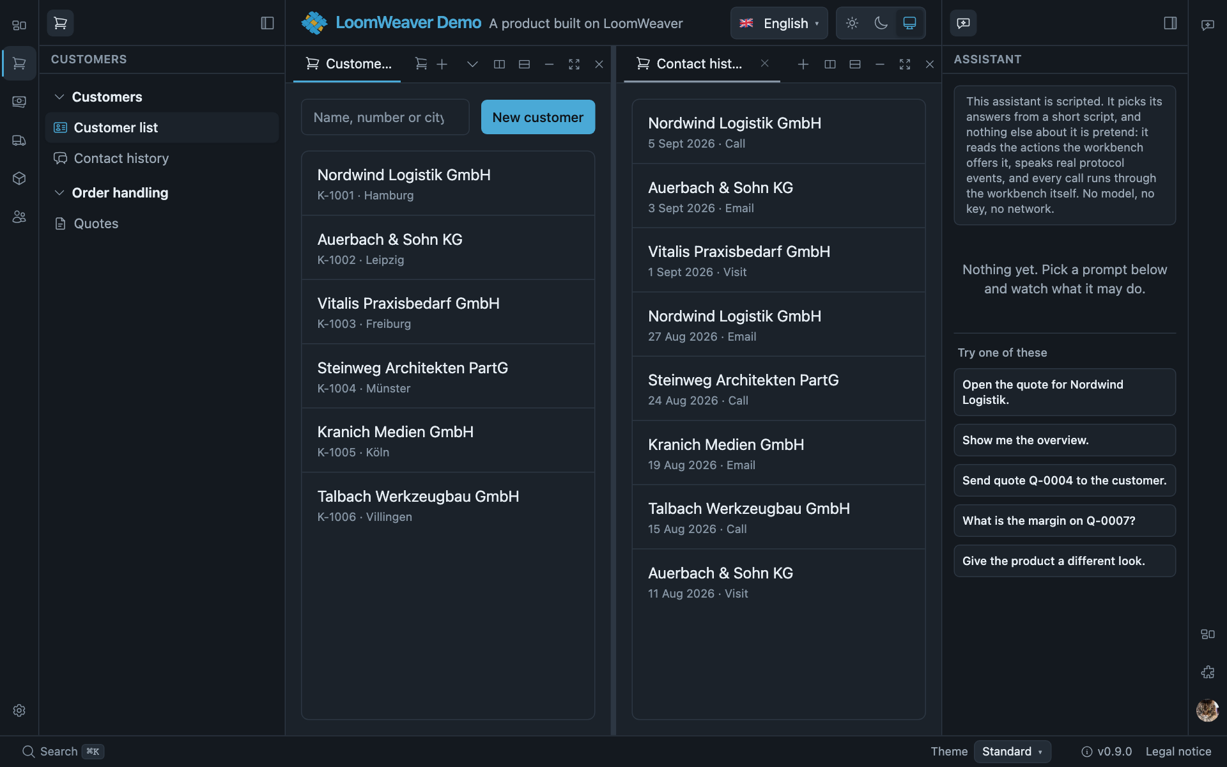Open the English language dropdown
Viewport: 1227px width, 767px height.
pos(779,23)
